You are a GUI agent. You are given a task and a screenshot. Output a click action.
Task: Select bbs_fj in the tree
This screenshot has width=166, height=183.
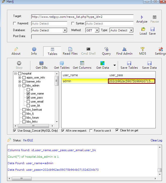(30, 114)
